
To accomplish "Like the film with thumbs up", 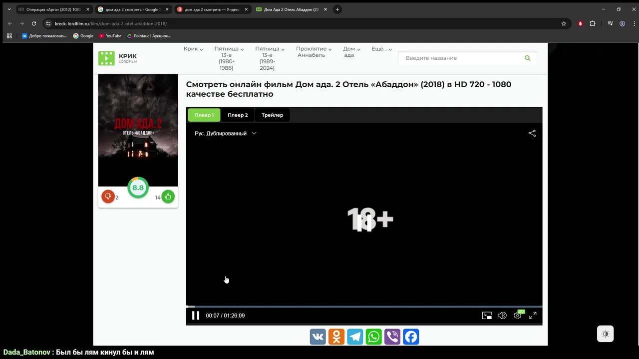I will 168,197.
